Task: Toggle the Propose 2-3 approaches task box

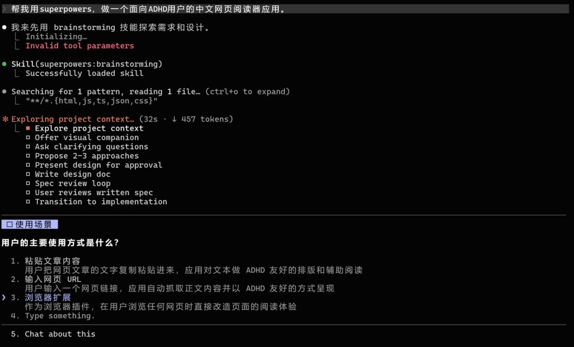Action: pos(28,155)
